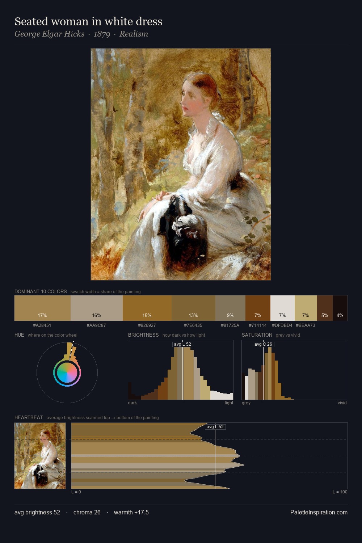The image size is (362, 543).
Task: Select the 5% dark brown swatch
Action: pos(325,308)
